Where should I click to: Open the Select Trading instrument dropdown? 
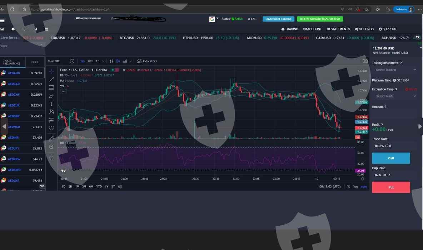click(395, 70)
